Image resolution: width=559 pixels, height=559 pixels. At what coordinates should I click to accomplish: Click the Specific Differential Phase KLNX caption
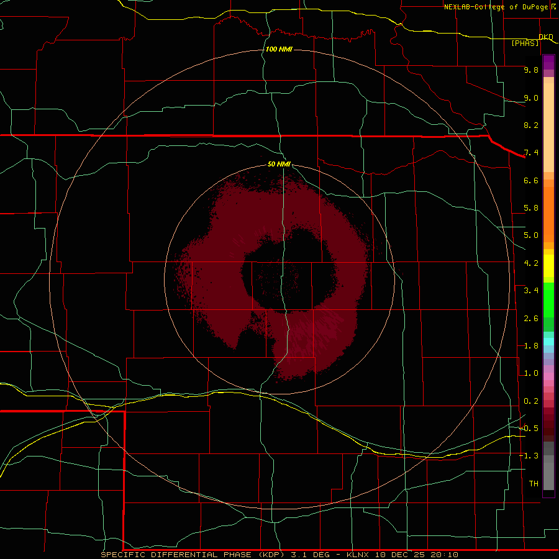tap(279, 555)
